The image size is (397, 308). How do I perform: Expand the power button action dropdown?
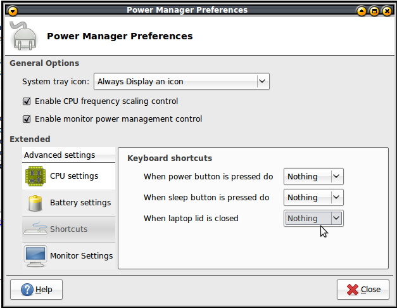click(x=313, y=177)
